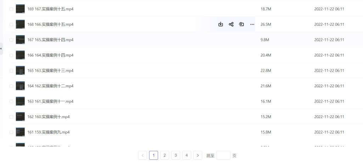Viewport: 363px width, 163px height.
Task: Click the download icon for 166.实操案例十五.mp4
Action: [220, 24]
